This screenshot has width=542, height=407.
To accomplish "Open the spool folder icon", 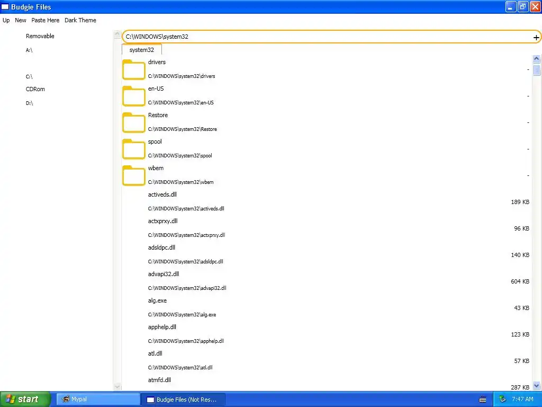I will [133, 149].
